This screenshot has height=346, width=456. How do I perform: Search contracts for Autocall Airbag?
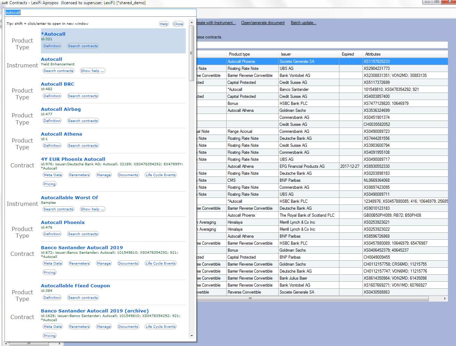(x=83, y=121)
